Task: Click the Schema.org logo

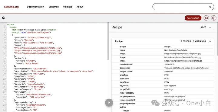Action: click(x=11, y=7)
